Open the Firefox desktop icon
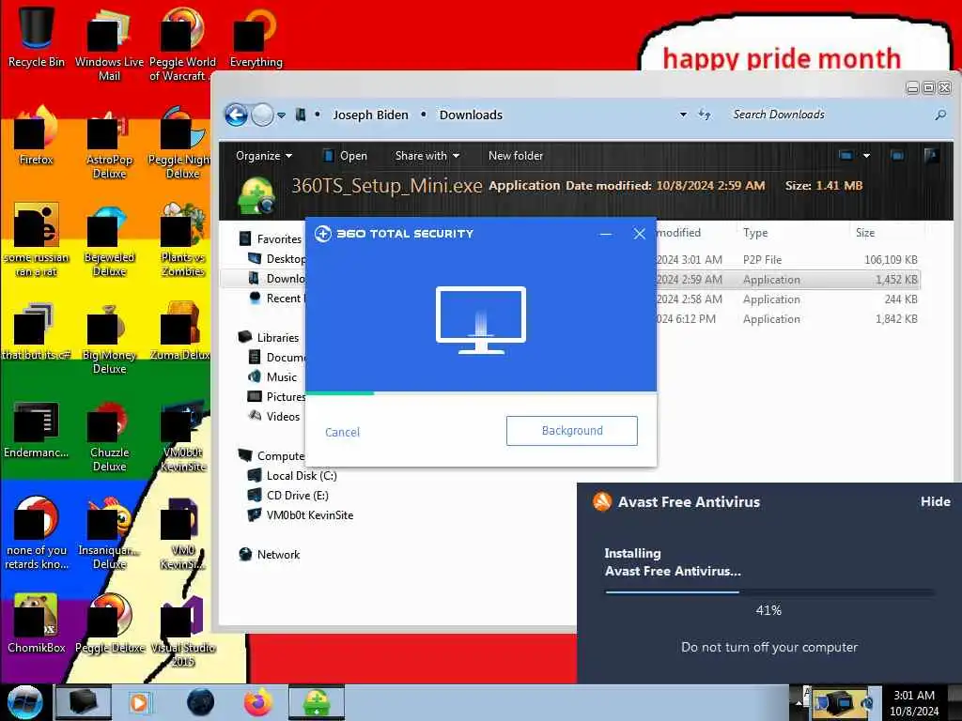This screenshot has height=721, width=962. point(37,135)
